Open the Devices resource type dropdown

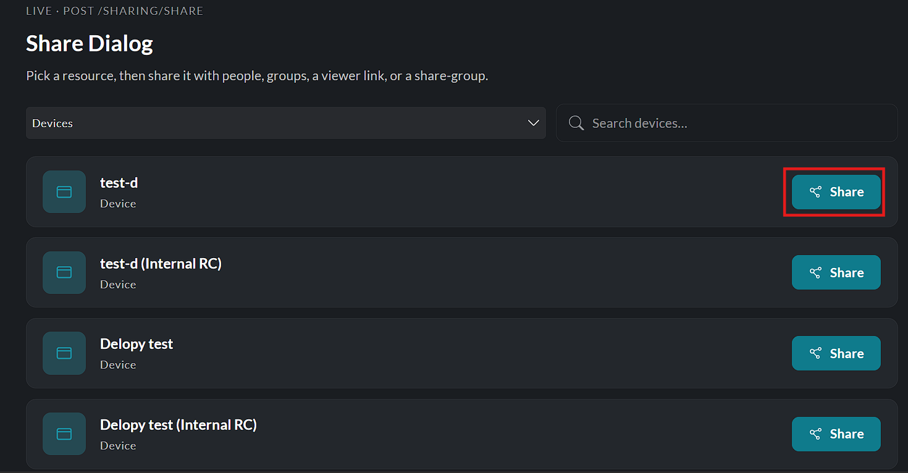coord(286,123)
